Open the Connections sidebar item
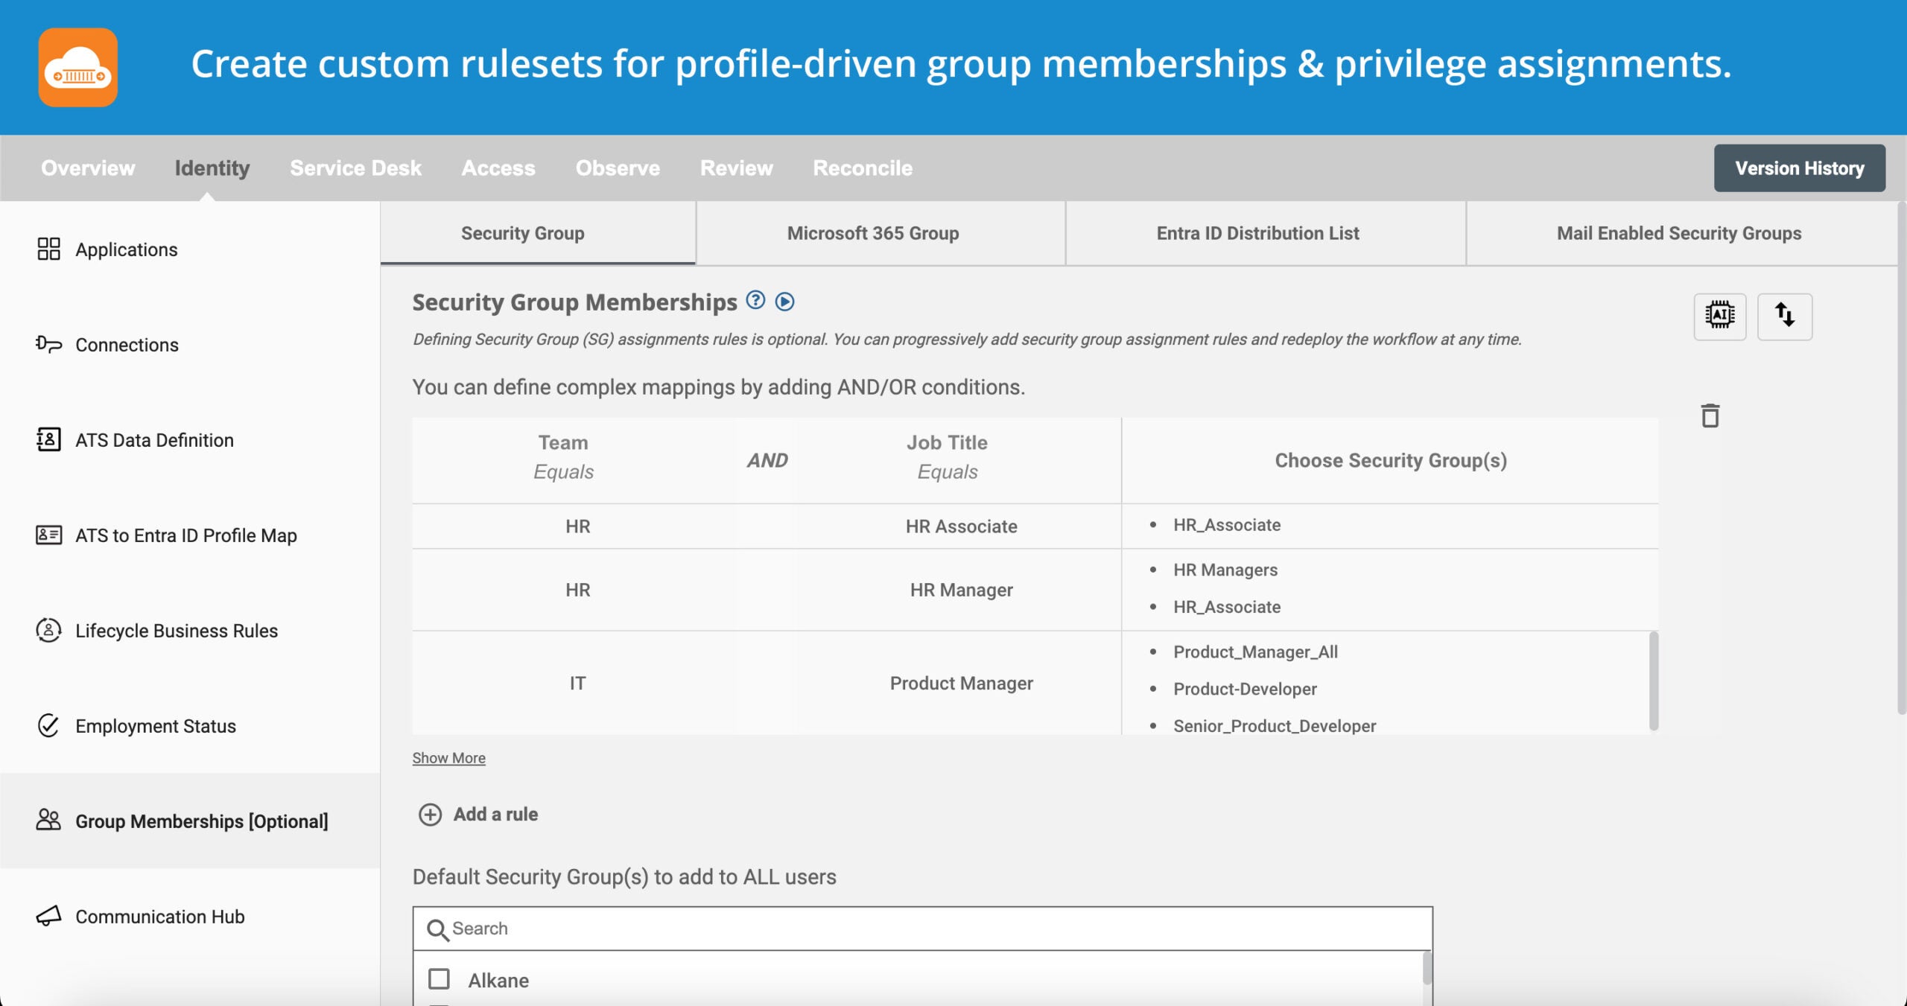1907x1006 pixels. click(x=127, y=345)
